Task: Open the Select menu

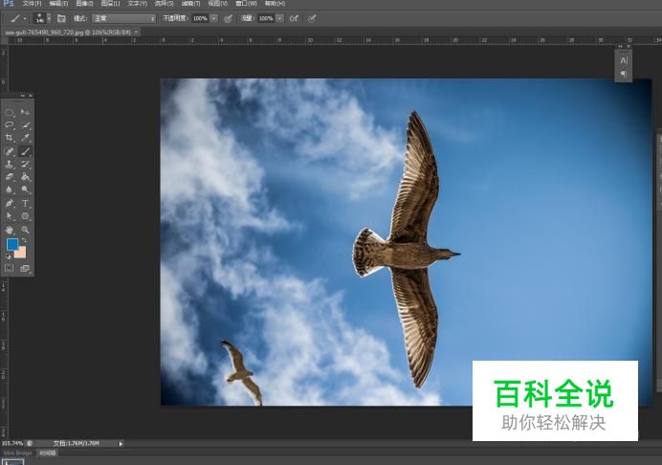Action: click(164, 4)
